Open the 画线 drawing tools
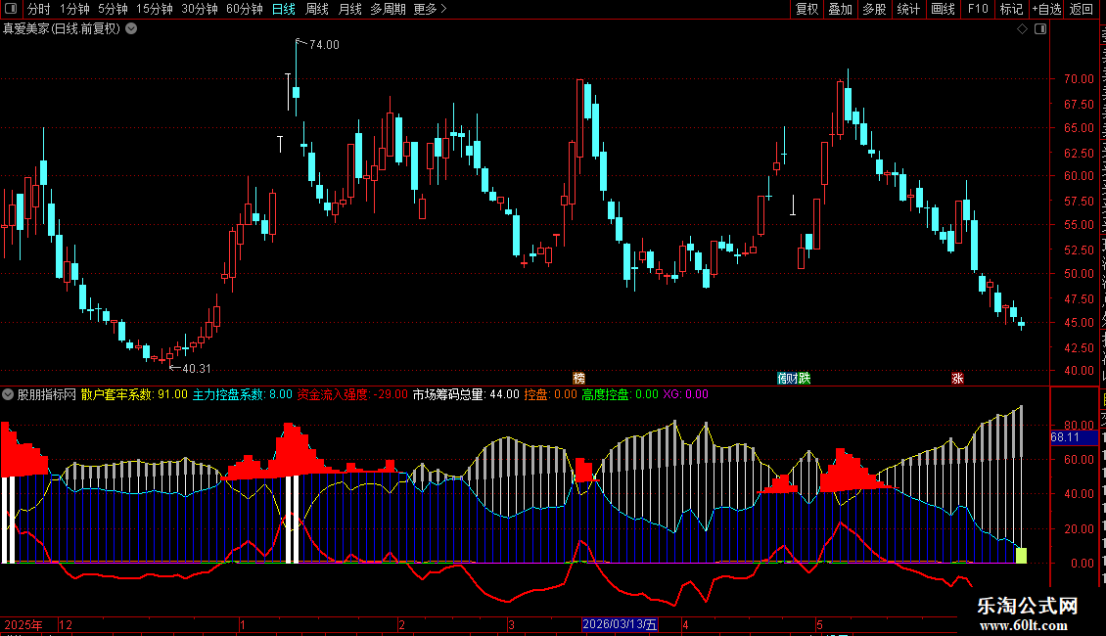1106x636 pixels. pyautogui.click(x=944, y=9)
